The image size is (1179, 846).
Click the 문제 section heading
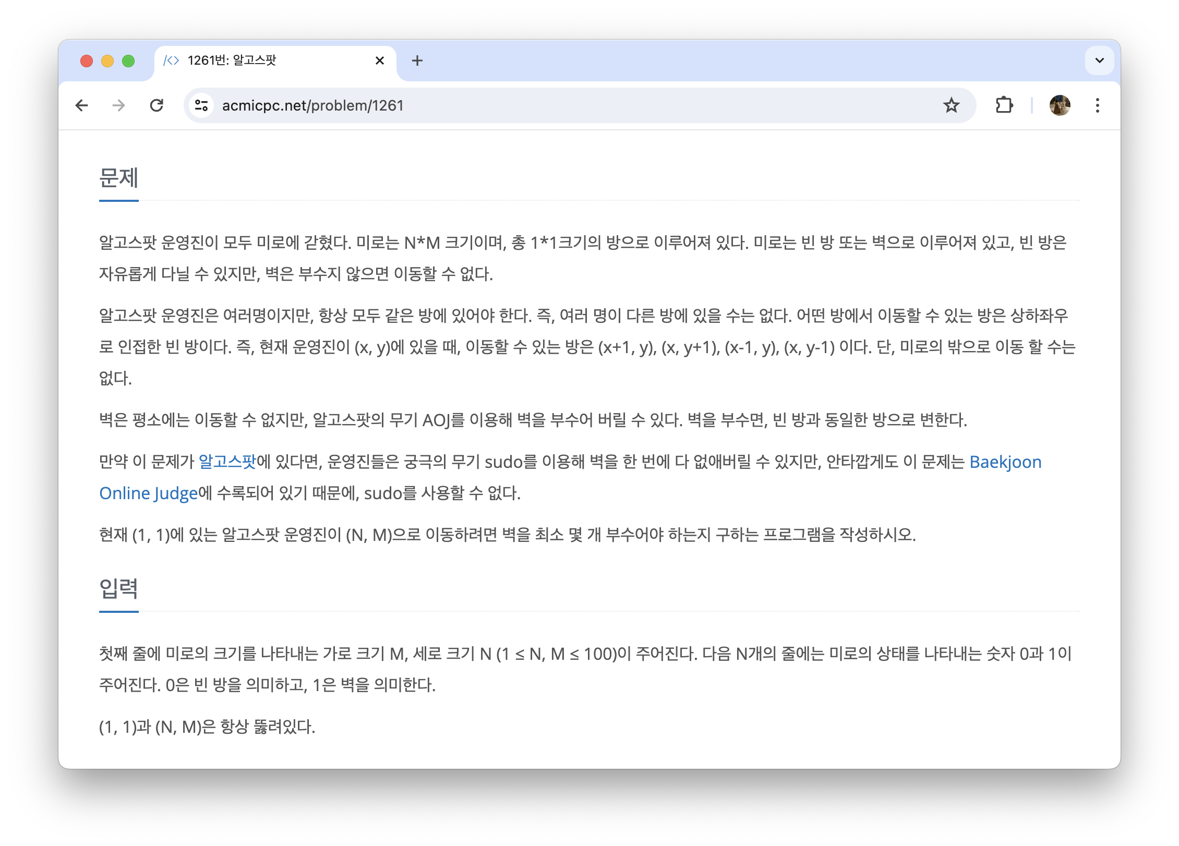pyautogui.click(x=119, y=178)
